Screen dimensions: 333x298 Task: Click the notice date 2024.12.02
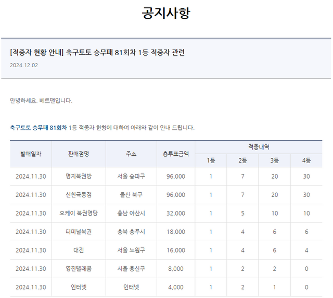(24, 66)
